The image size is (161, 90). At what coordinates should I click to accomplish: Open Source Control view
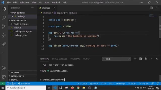click(4, 26)
